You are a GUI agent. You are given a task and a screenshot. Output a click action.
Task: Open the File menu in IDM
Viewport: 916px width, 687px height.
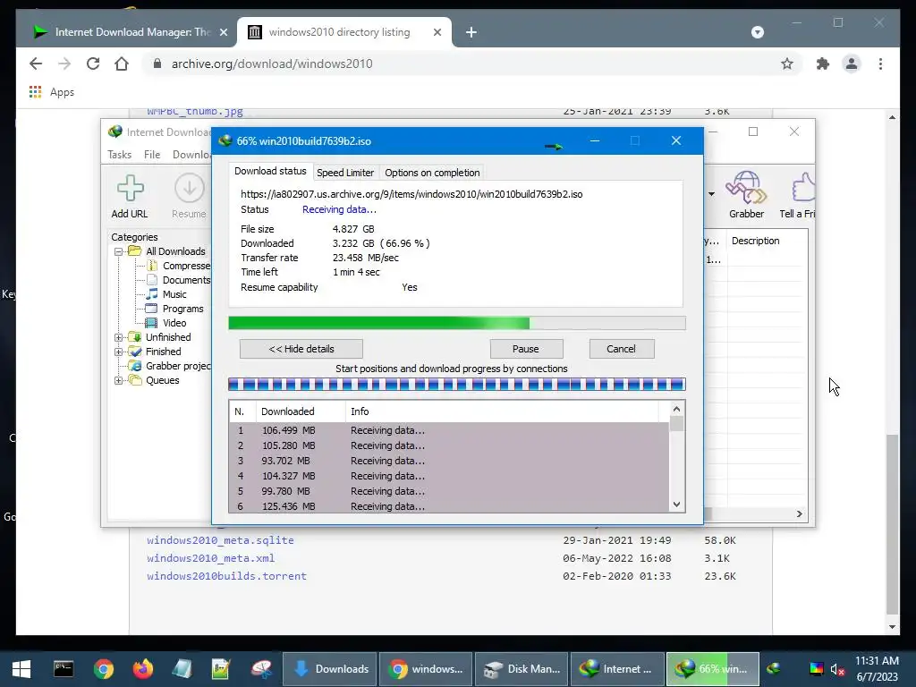[x=152, y=154]
